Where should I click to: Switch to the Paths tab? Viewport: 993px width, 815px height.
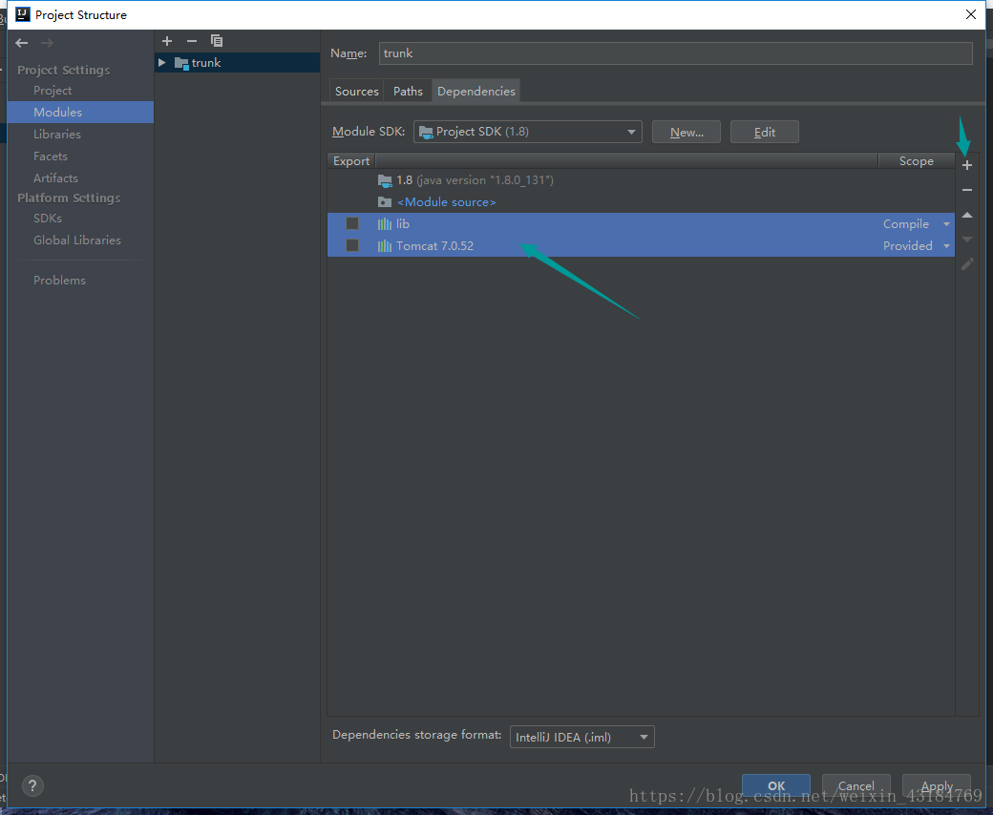click(408, 91)
